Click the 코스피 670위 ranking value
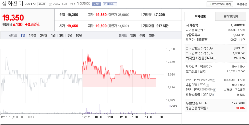This screenshot has height=125, width=249. (x=236, y=30)
